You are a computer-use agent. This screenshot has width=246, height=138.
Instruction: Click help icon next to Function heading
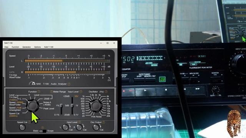pyautogui.click(x=39, y=92)
